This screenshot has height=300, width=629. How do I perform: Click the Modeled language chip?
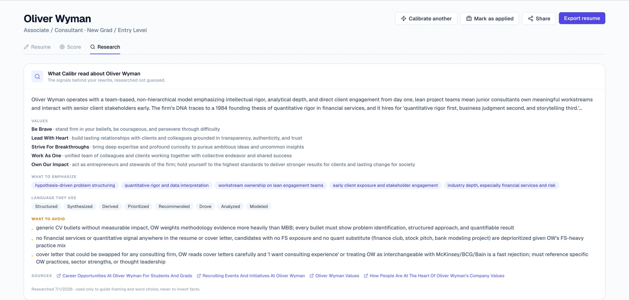259,206
